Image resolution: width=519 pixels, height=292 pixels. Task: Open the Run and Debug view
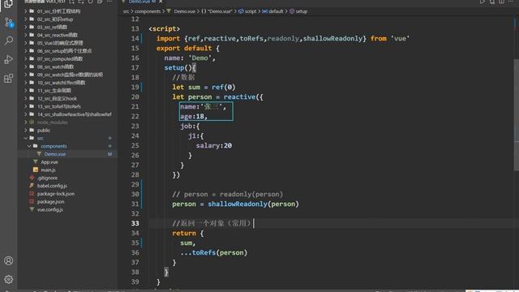point(9,59)
